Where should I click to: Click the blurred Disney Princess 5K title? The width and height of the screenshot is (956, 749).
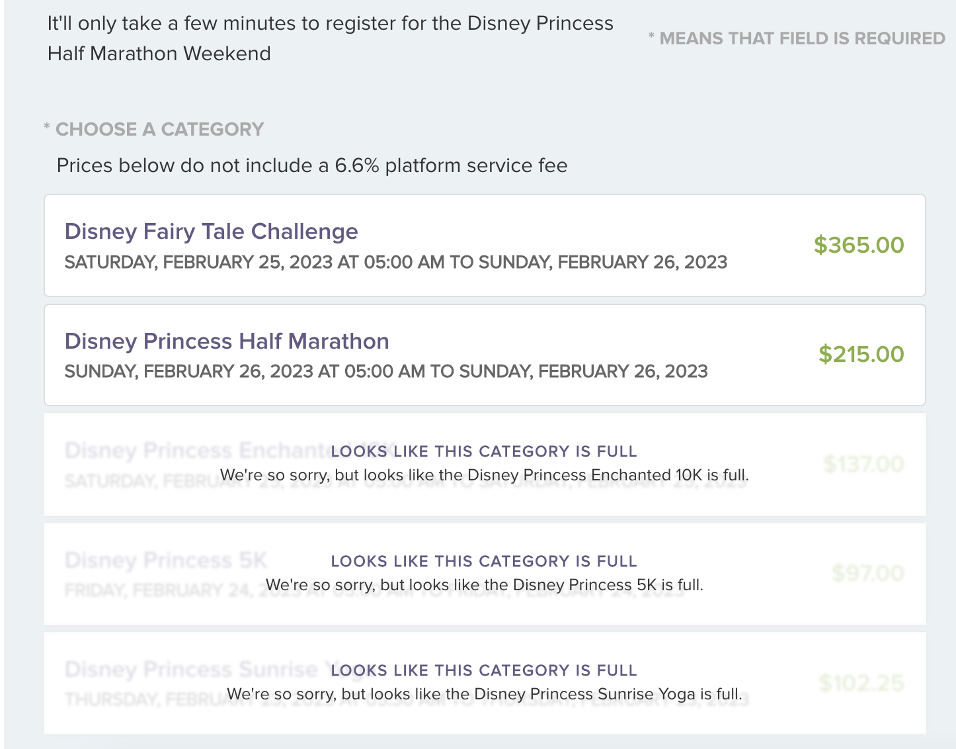click(165, 561)
